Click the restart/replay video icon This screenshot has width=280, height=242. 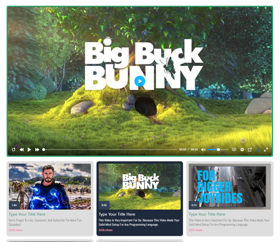pyautogui.click(x=13, y=150)
